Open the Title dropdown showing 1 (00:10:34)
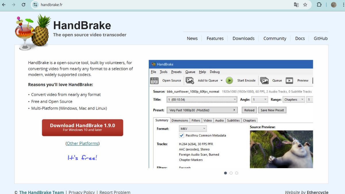 click(202, 99)
